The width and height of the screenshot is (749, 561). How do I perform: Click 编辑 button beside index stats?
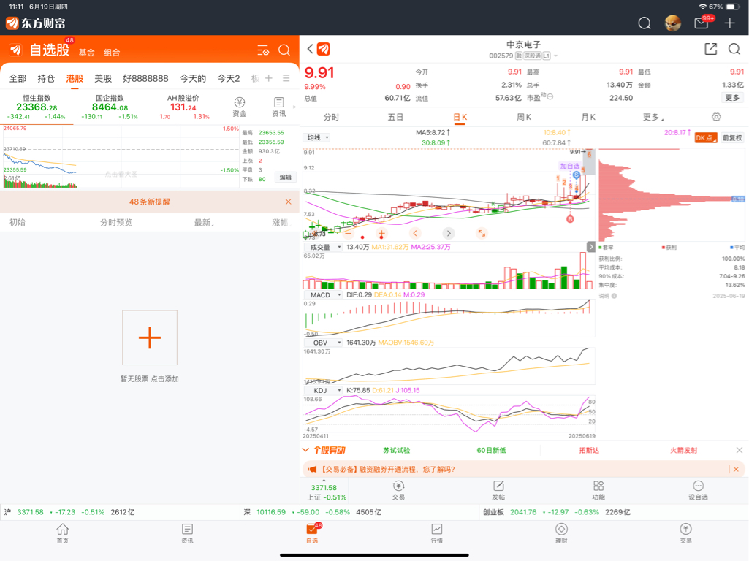286,177
